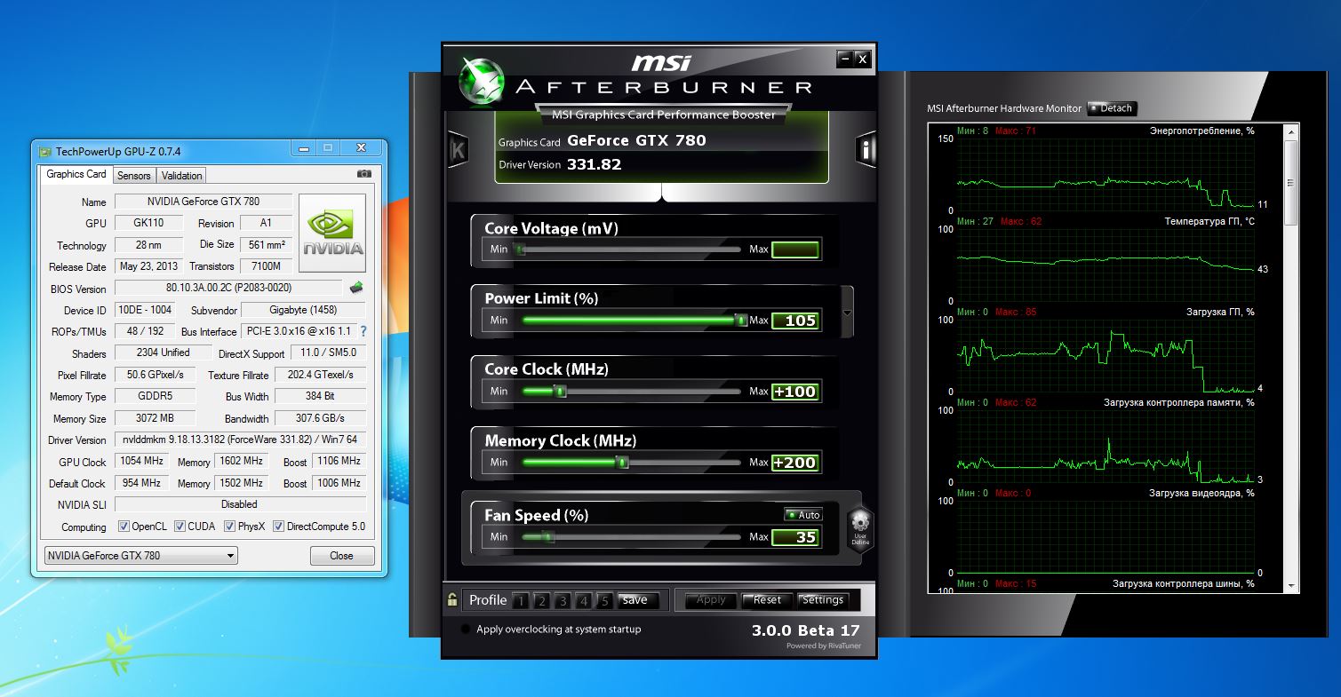Click the Hardware Monitor vertical scrollbar
Image resolution: width=1341 pixels, height=697 pixels.
pos(1291,358)
